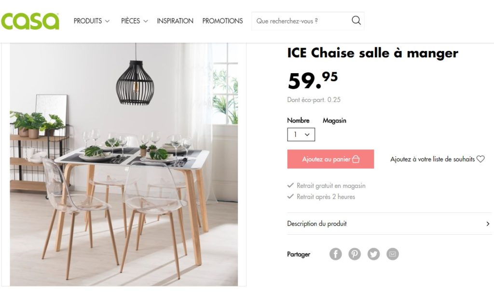Viewport: 494px width, 292px height.
Task: Open the Nombre quantity dropdown
Action: pos(301,134)
